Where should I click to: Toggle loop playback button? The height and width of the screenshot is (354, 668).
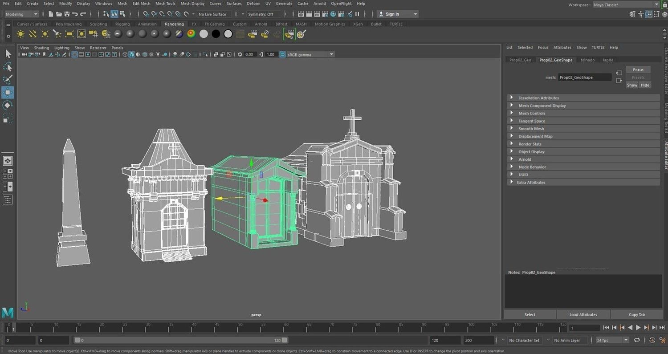coord(637,340)
